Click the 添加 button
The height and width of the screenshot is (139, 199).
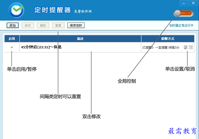[x=13, y=25]
